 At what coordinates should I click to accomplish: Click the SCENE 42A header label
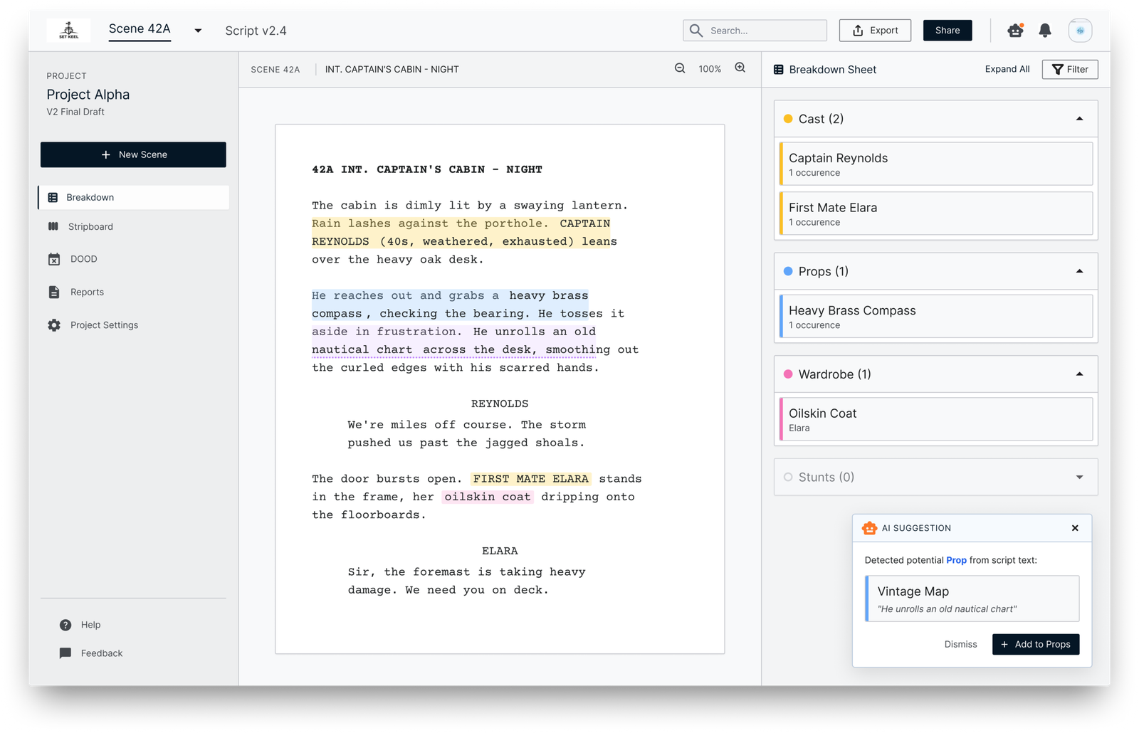tap(275, 69)
